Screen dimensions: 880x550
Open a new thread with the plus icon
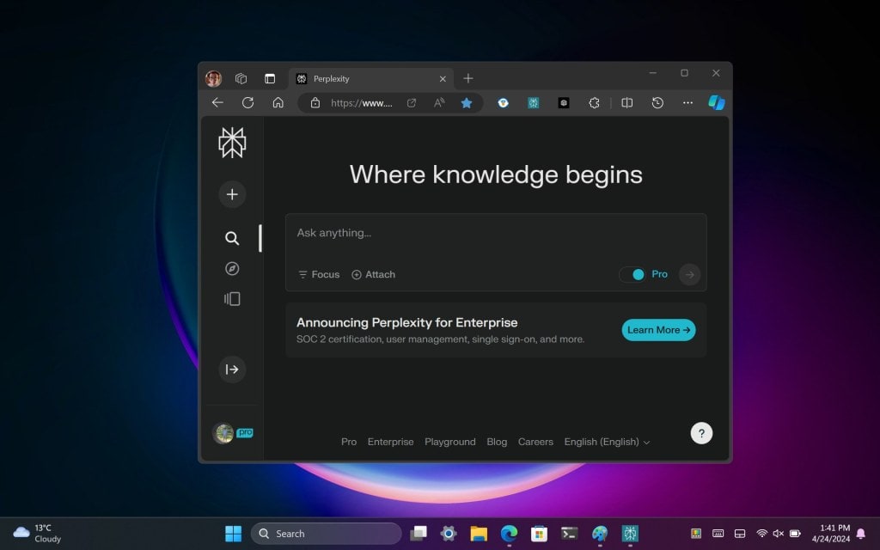232,194
